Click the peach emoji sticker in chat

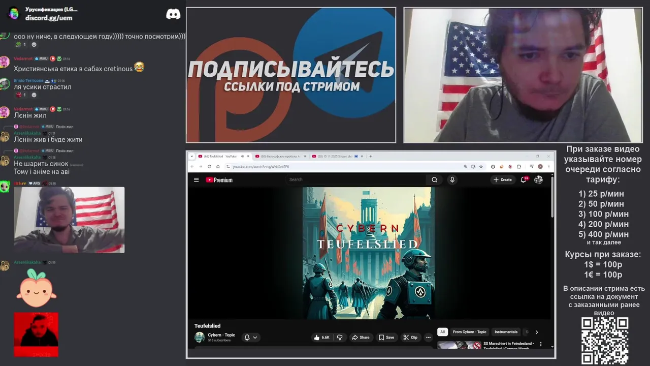click(x=36, y=287)
